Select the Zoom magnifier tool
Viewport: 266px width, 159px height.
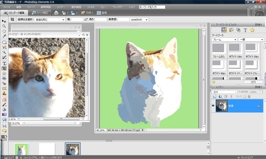4,26
